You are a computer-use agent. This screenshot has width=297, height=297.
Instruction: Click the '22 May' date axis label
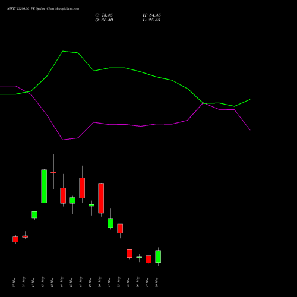coord(119,283)
